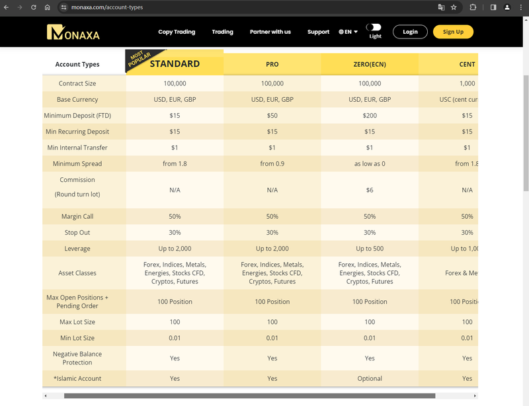Open Trading menu
The height and width of the screenshot is (406, 529).
[222, 32]
